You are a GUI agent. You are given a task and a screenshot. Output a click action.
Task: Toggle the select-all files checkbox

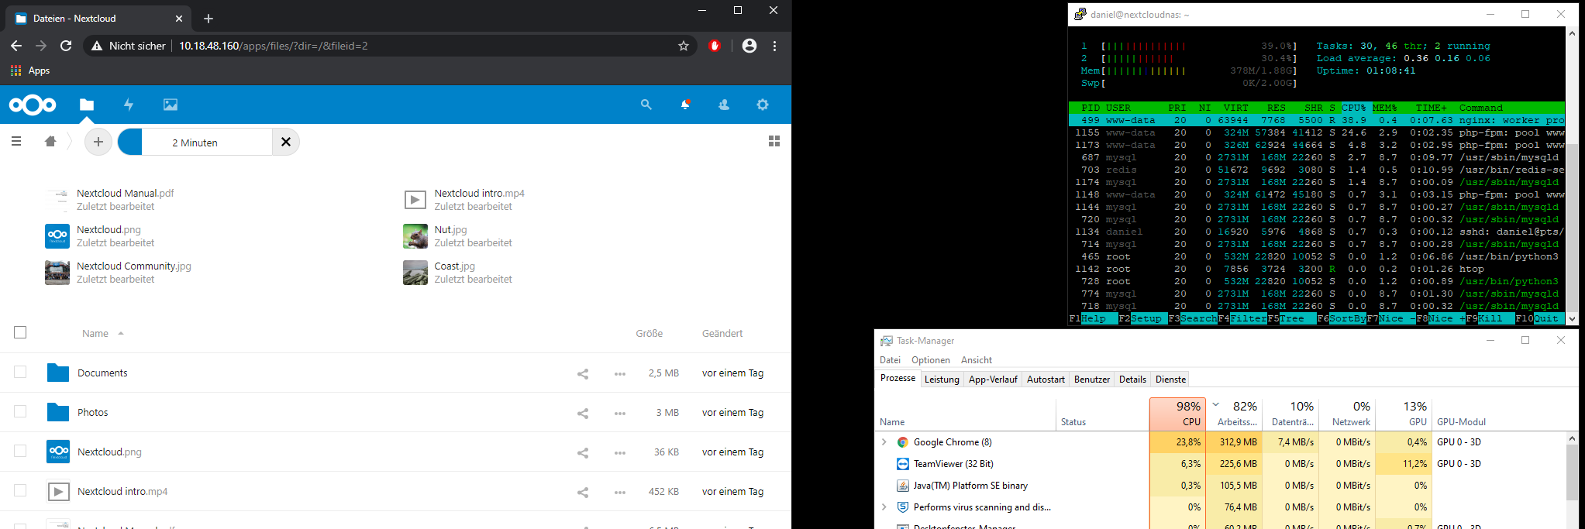(20, 332)
